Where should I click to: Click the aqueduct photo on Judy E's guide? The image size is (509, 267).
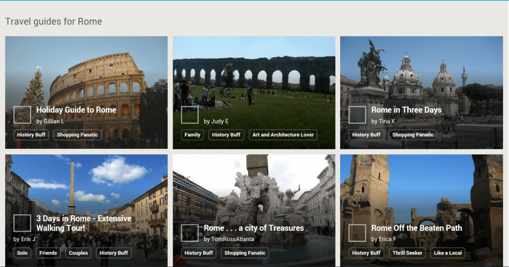point(255,76)
